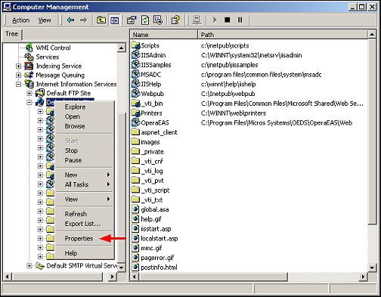Click the Help question mark toolbar icon
Screen dimensions: 381x297
pos(175,20)
